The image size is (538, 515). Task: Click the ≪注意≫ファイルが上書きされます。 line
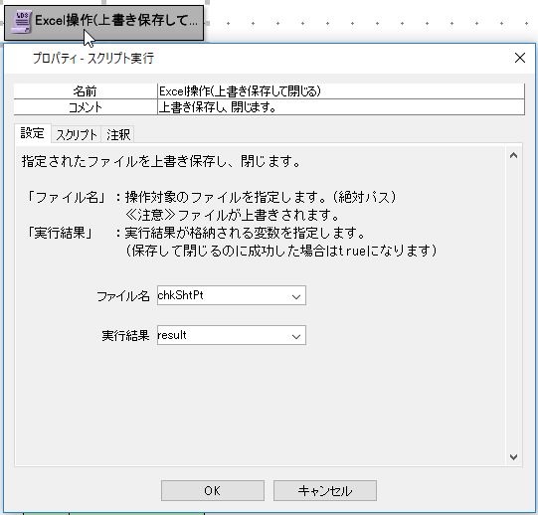tap(233, 215)
